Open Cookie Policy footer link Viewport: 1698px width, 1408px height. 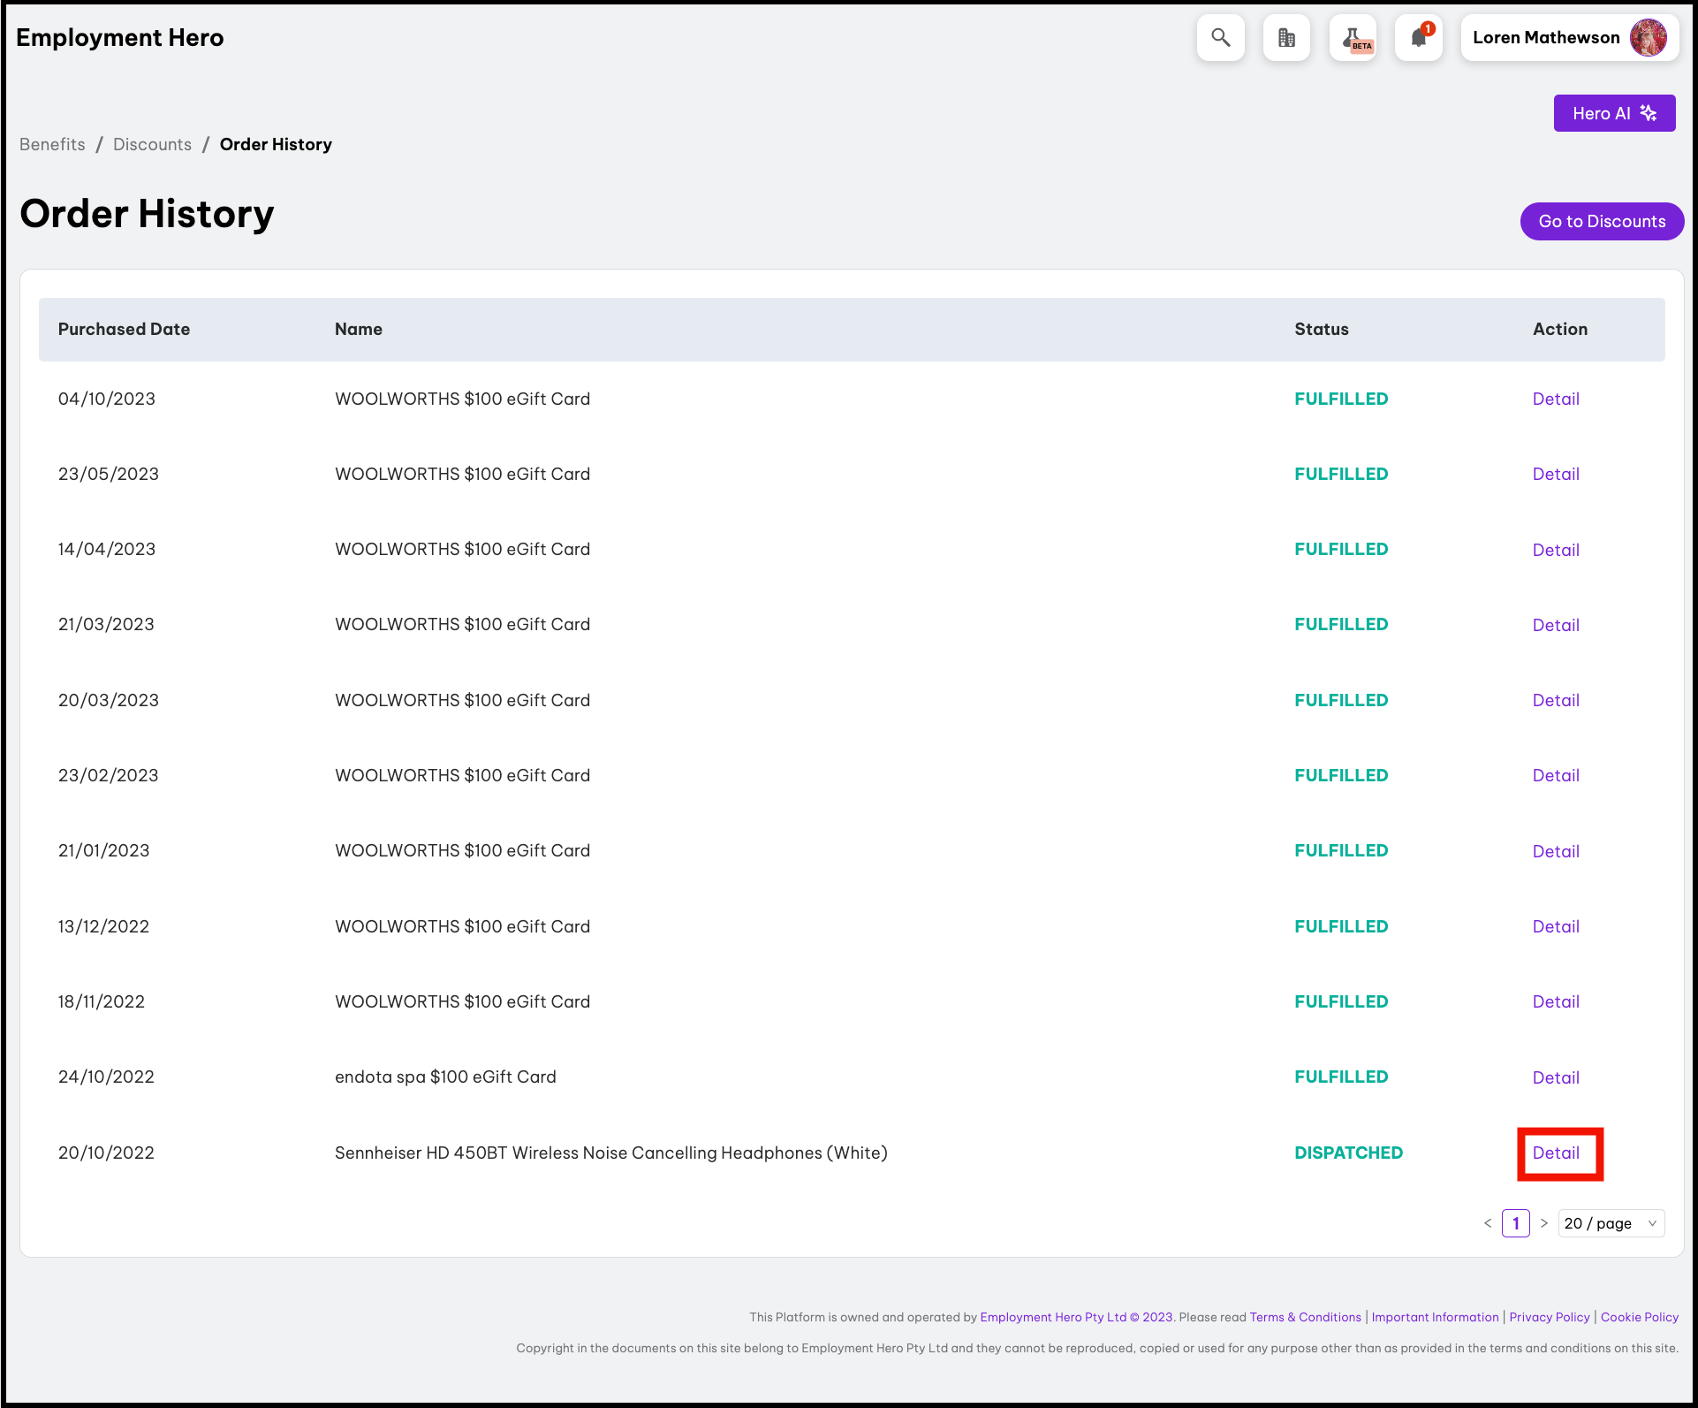coord(1639,1317)
